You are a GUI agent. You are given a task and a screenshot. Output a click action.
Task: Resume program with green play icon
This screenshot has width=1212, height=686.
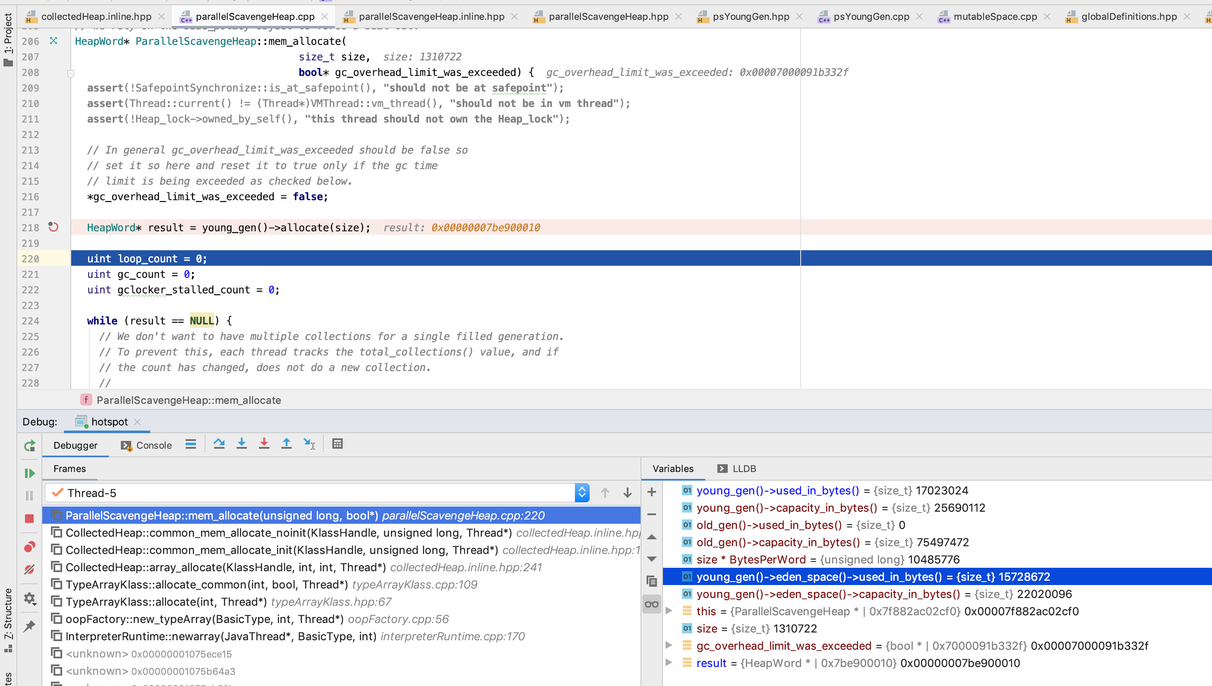[29, 473]
